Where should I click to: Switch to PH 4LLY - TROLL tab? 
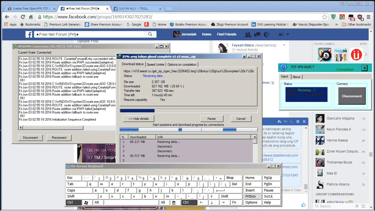(x=136, y=8)
